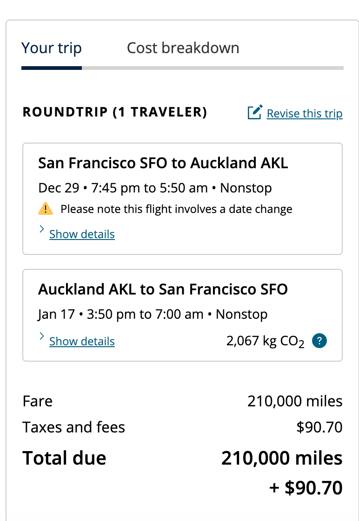This screenshot has width=359, height=521.
Task: Click the Dec 29 departure time line
Action: [x=155, y=188]
